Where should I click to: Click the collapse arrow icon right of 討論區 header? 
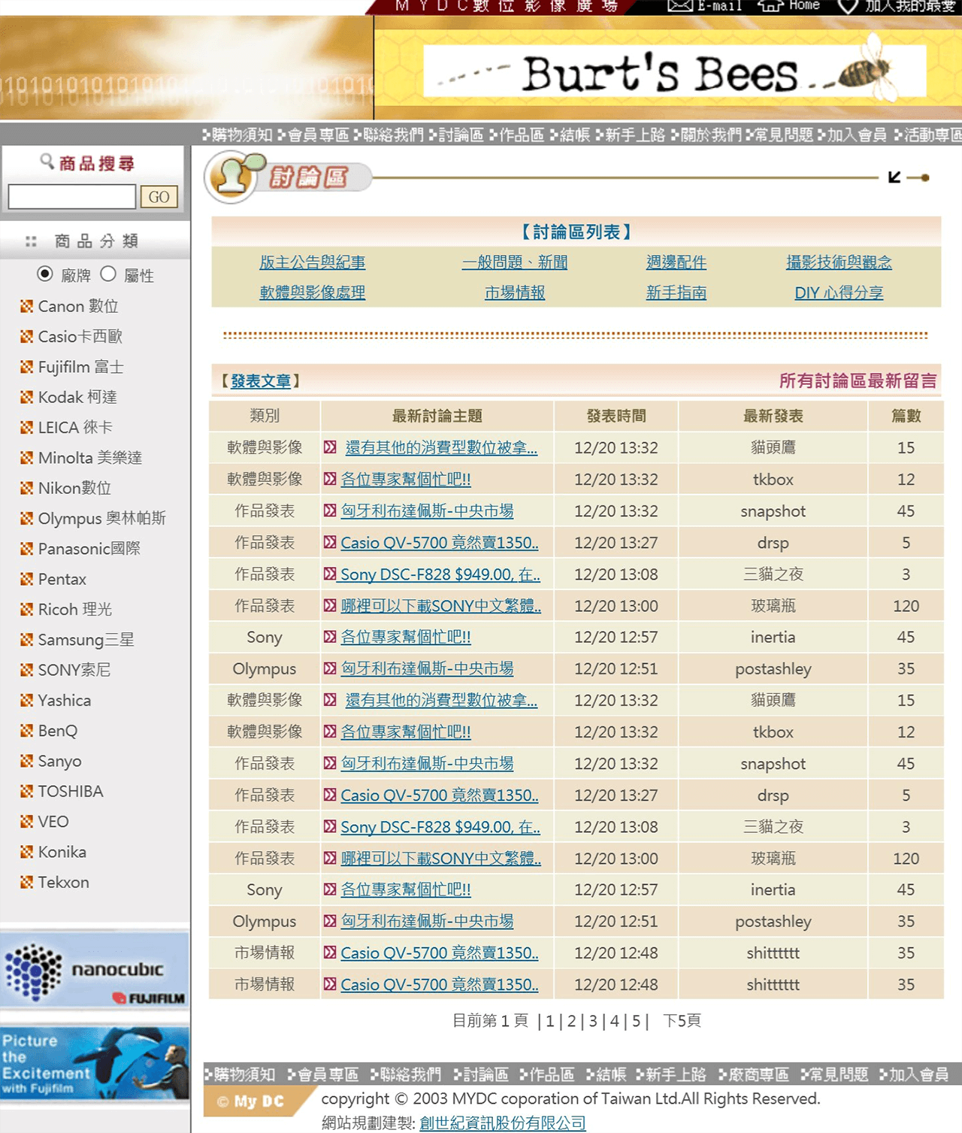[894, 177]
